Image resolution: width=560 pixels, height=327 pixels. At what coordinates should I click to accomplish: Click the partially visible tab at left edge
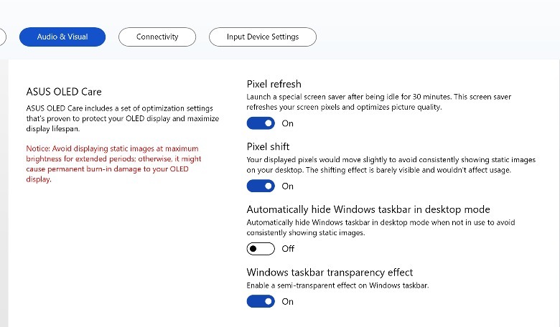click(3, 37)
